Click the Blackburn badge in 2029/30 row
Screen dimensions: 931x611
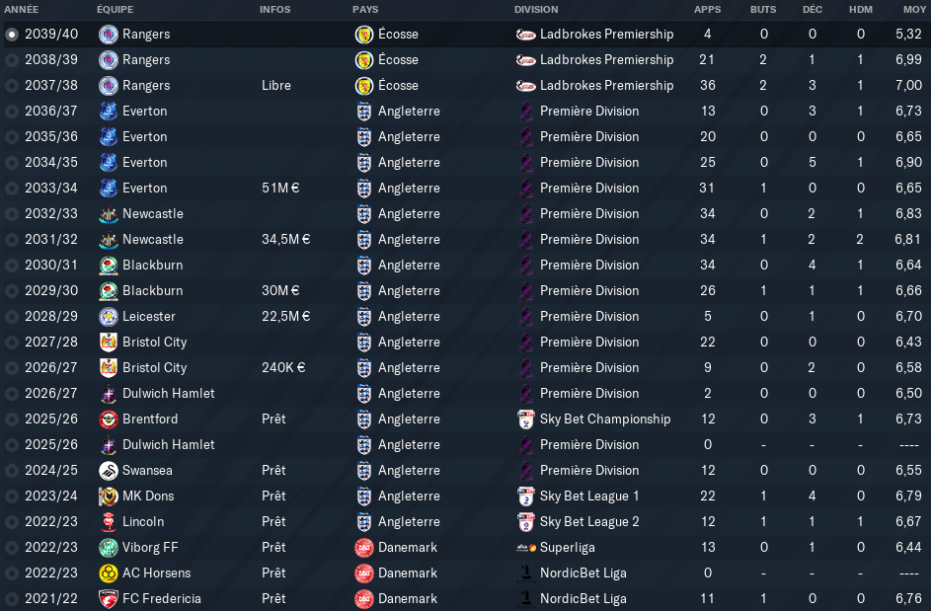tap(108, 291)
